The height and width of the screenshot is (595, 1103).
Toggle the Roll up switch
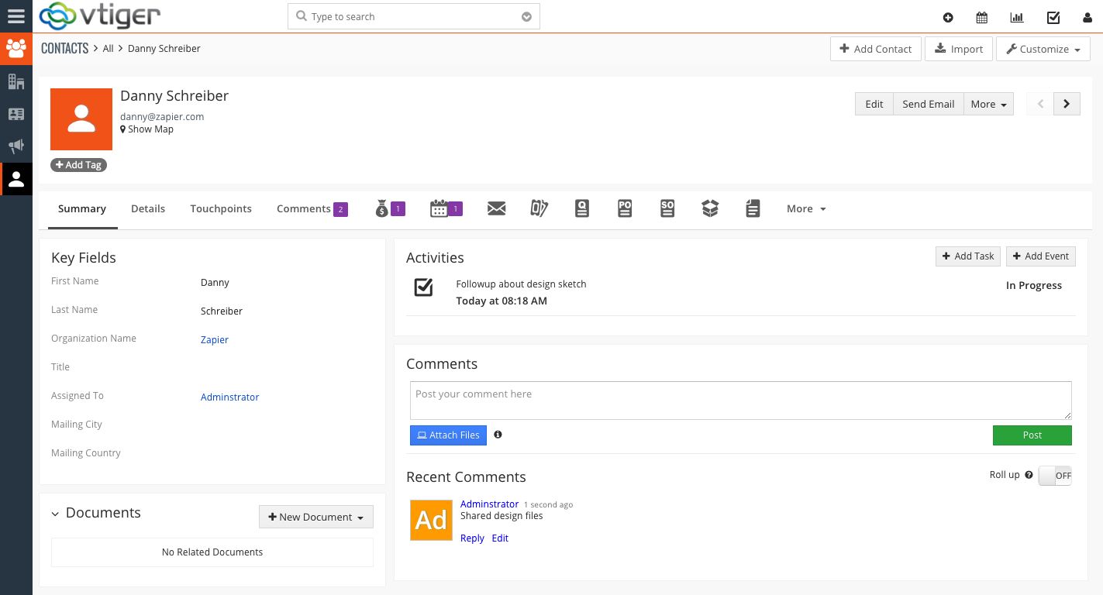[x=1054, y=476]
